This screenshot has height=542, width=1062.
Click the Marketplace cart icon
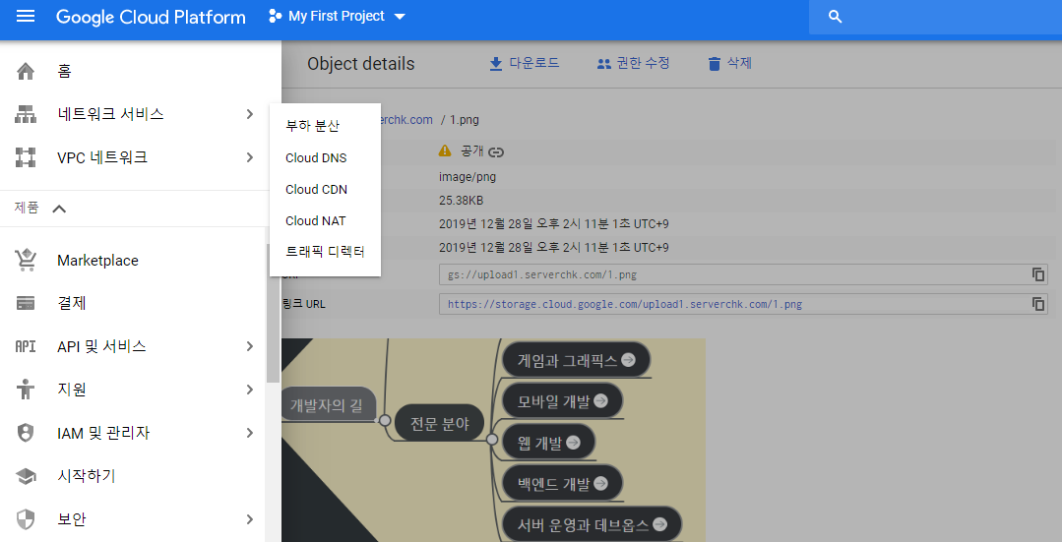point(25,261)
